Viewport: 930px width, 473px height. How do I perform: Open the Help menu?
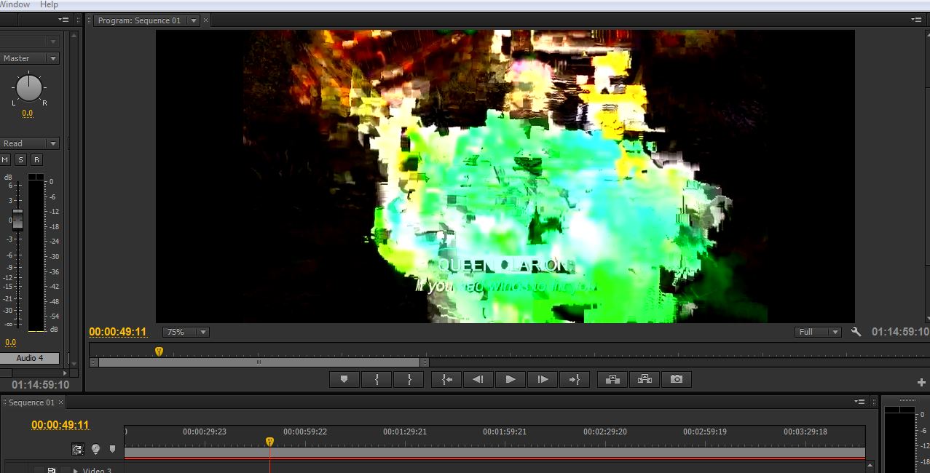[x=49, y=4]
